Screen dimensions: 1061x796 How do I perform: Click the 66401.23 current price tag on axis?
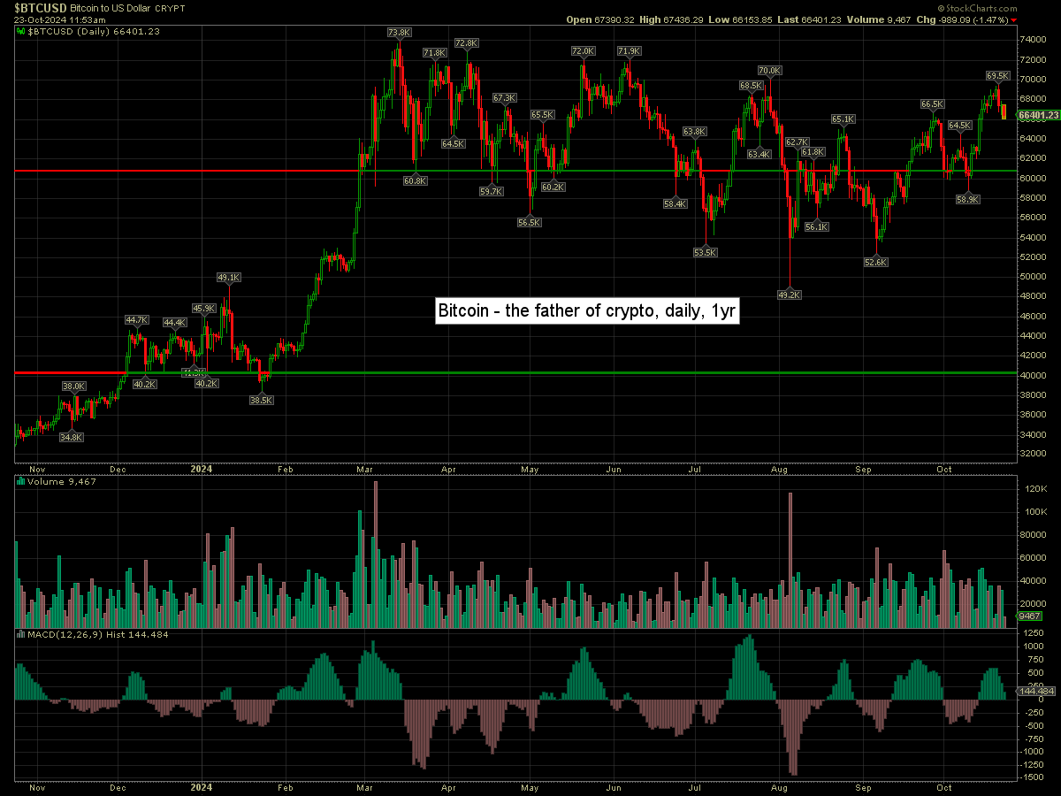click(1038, 115)
